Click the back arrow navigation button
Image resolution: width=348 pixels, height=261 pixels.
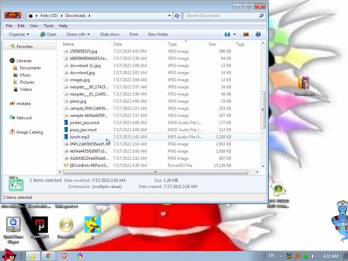coord(8,15)
